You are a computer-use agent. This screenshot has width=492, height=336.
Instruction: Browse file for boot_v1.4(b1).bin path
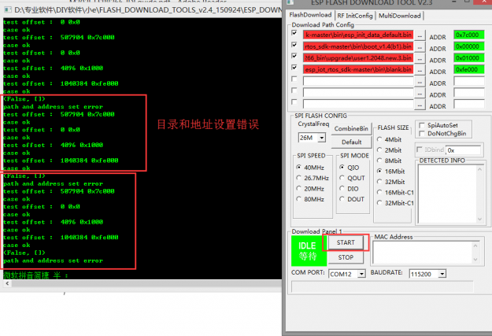tap(420, 47)
